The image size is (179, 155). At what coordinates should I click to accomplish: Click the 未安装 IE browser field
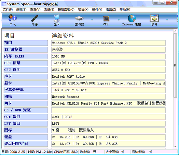click(108, 50)
